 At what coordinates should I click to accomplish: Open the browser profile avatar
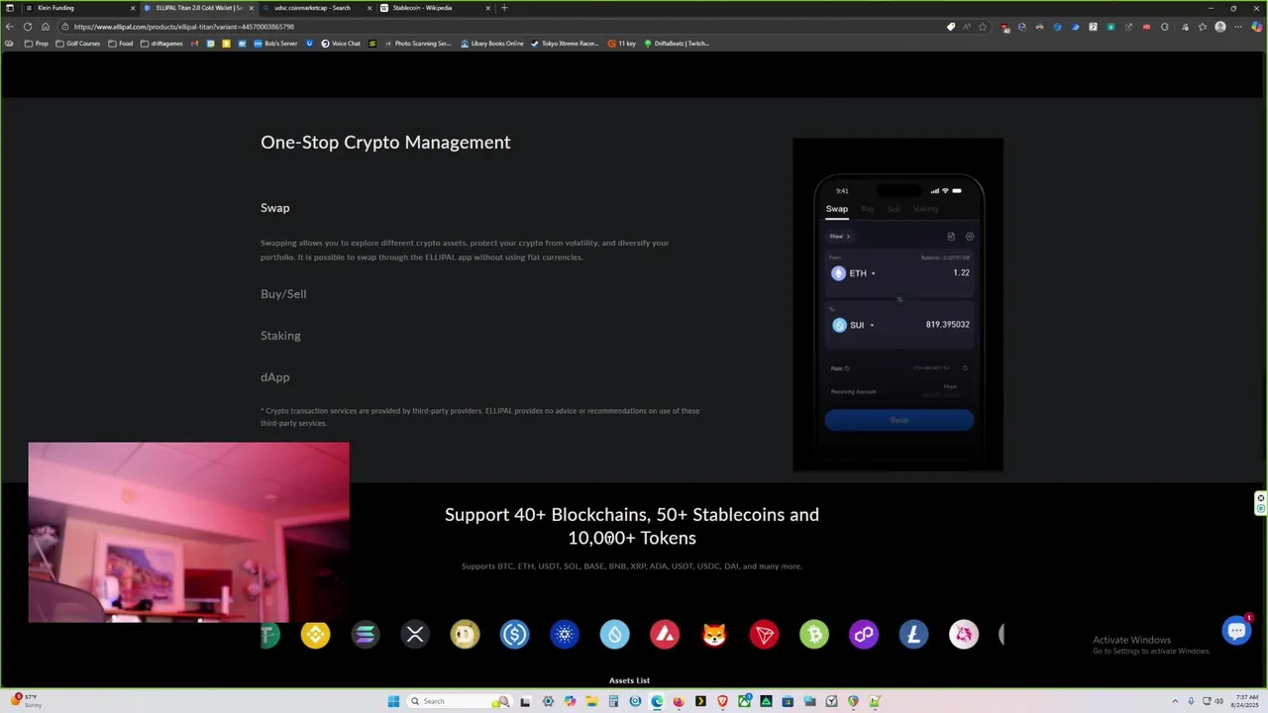pyautogui.click(x=1220, y=27)
